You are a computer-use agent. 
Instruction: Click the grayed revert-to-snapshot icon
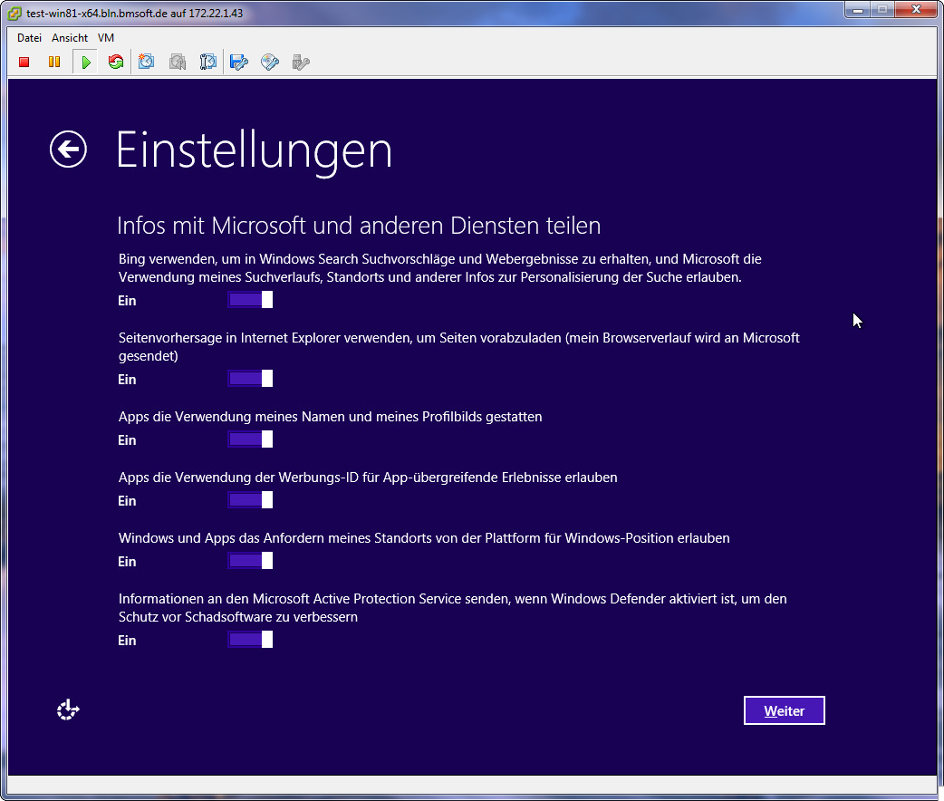point(178,62)
